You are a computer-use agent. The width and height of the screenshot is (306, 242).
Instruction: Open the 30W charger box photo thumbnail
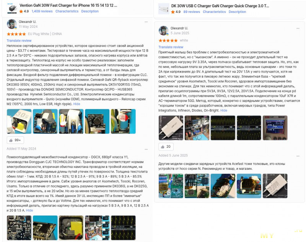[x=19, y=121]
